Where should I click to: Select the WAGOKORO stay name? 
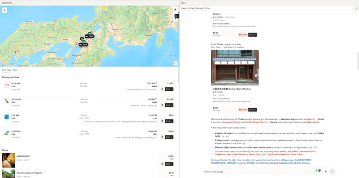(23, 157)
